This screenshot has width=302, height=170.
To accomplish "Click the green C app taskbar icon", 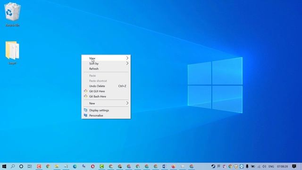I will point(102,166).
